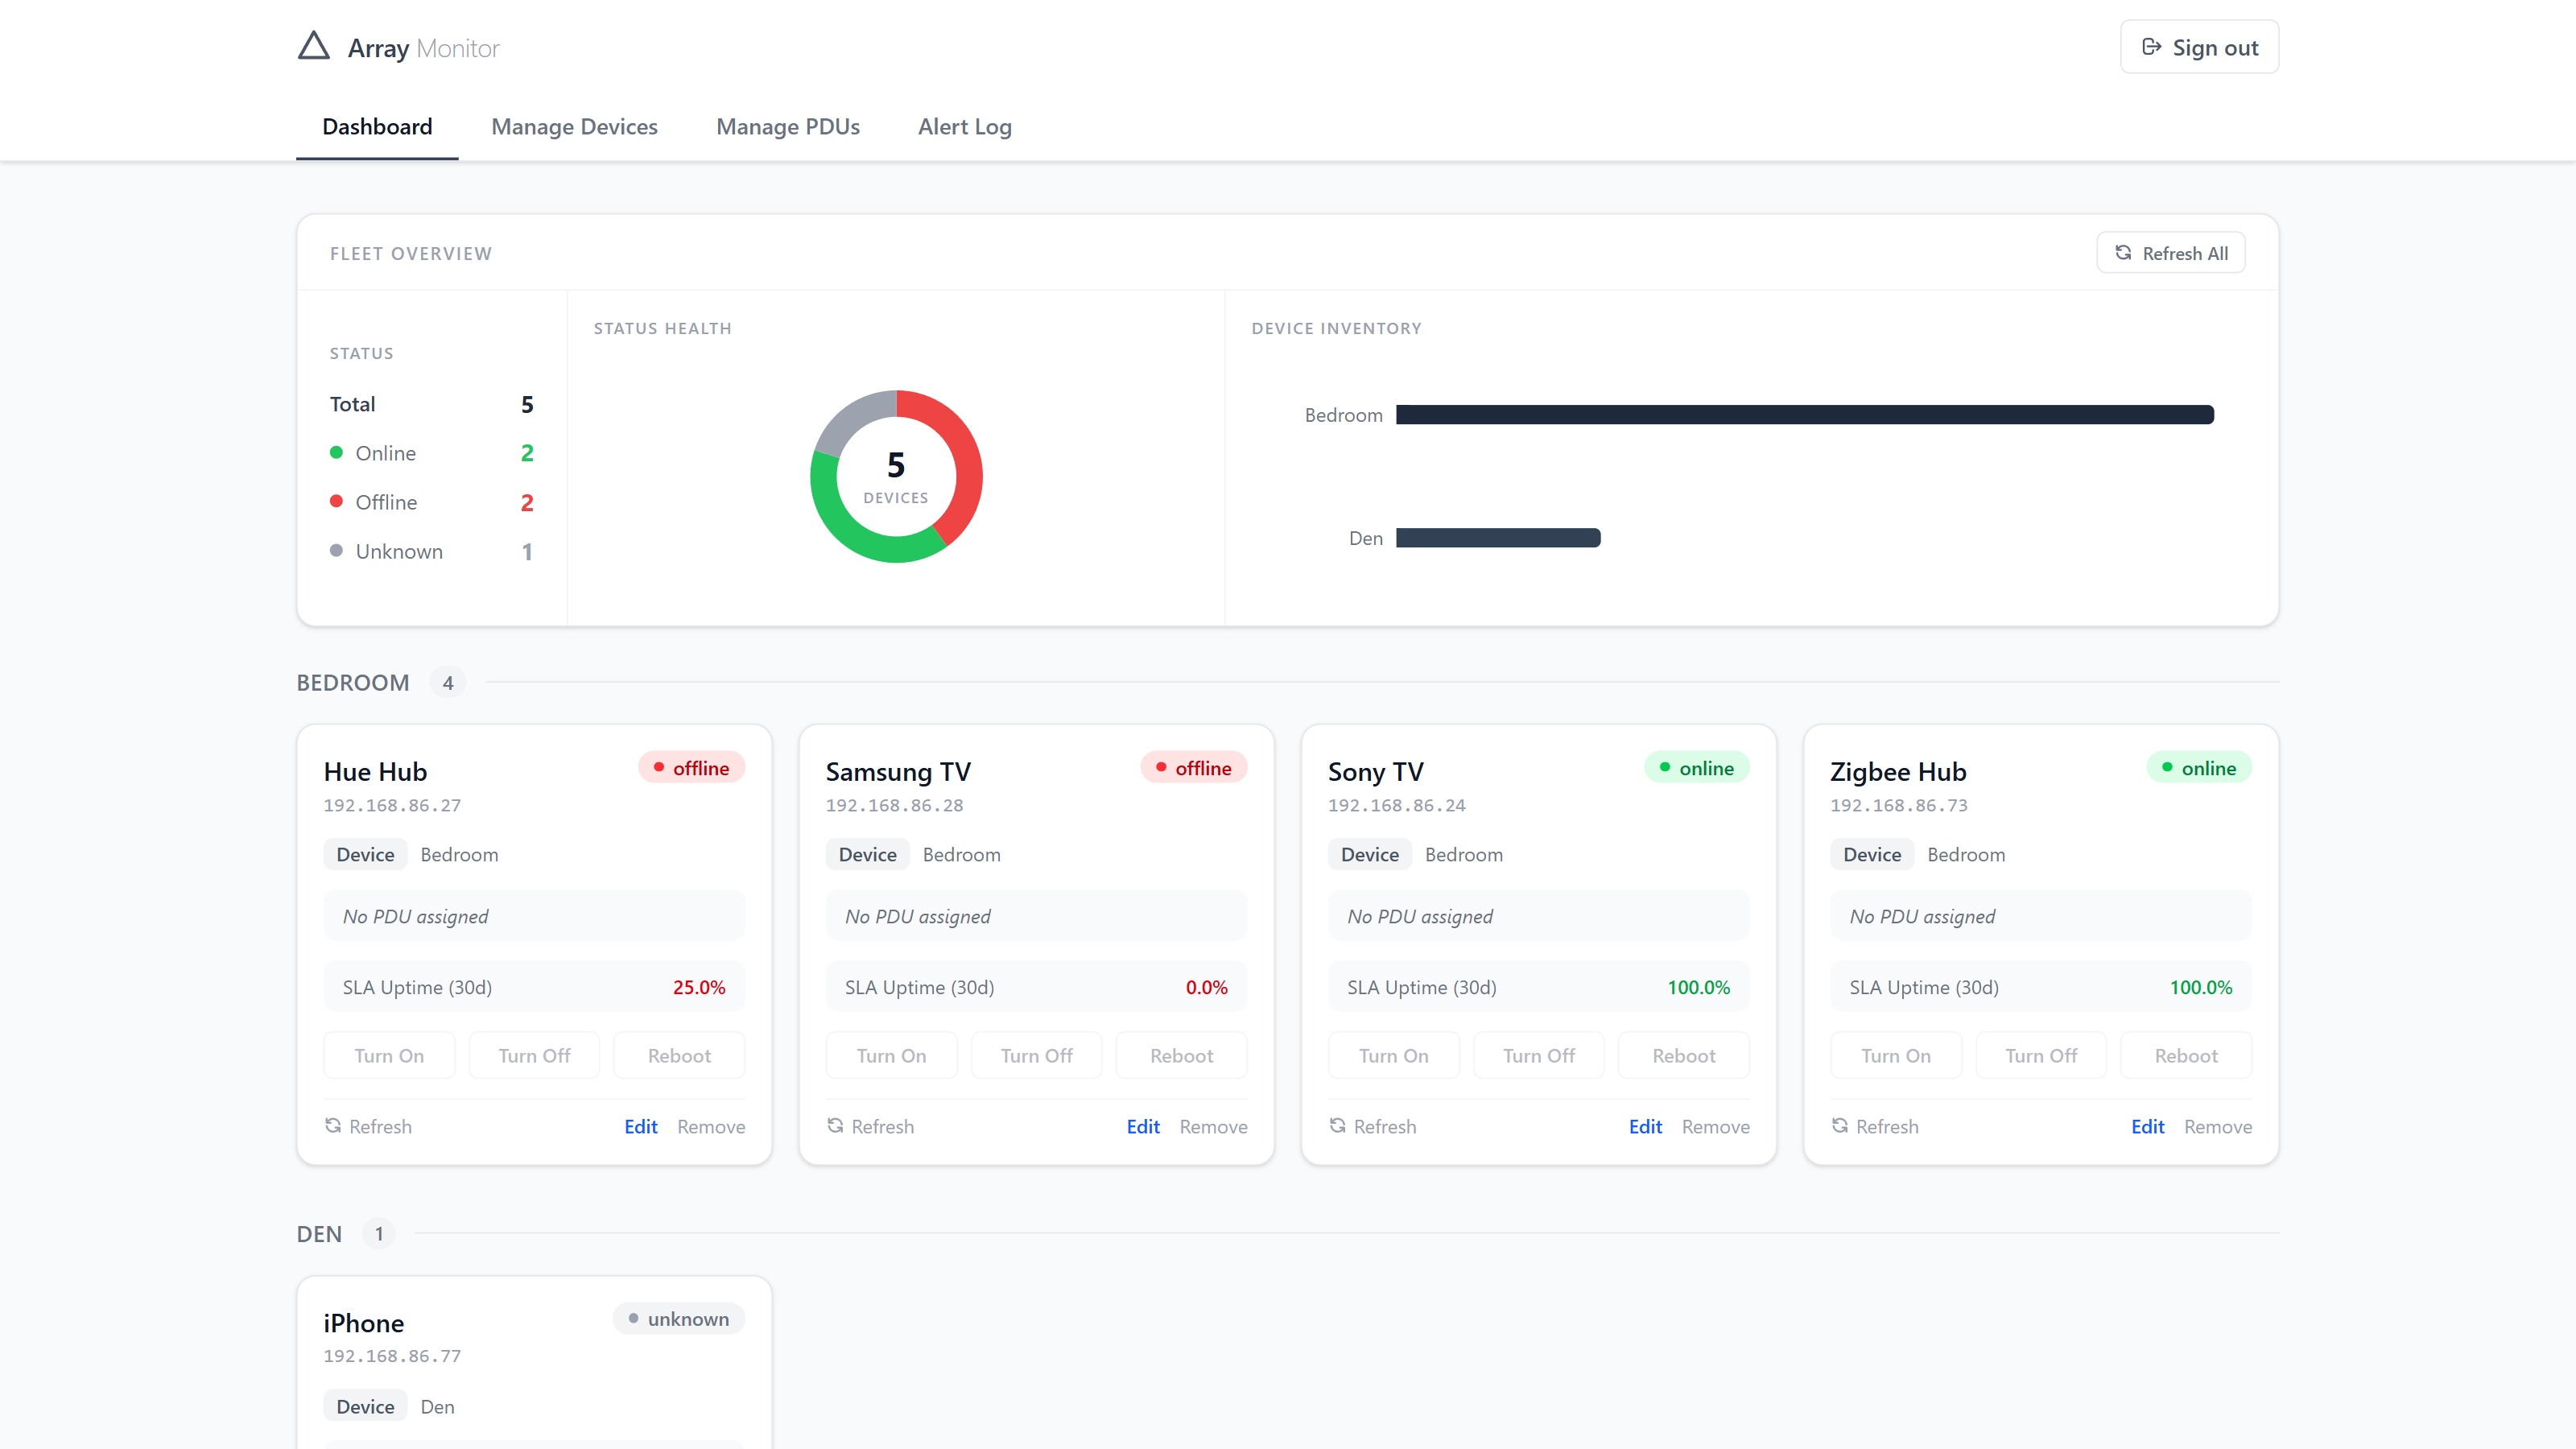Click the offline status dot on Hue Hub
This screenshot has height=1449, width=2576.
click(x=659, y=767)
